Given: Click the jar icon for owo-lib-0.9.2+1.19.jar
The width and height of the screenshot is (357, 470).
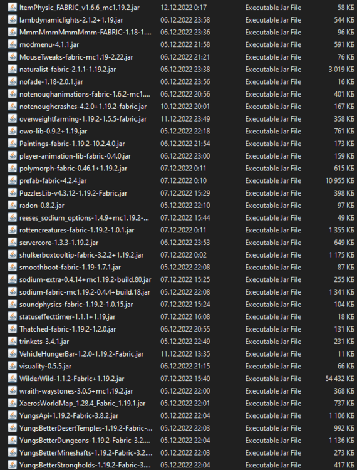Looking at the screenshot, I should (x=12, y=132).
